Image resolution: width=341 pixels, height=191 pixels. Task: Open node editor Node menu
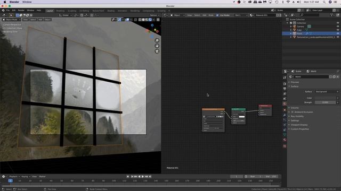[211, 15]
